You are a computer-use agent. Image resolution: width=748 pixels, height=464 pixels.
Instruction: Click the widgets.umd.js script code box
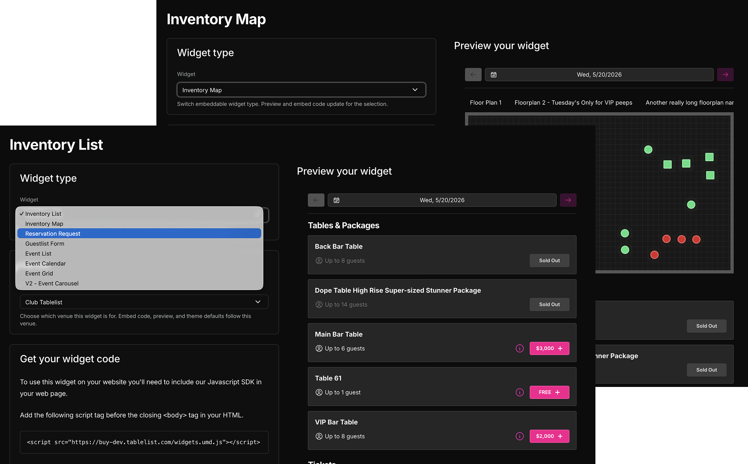coord(144,442)
